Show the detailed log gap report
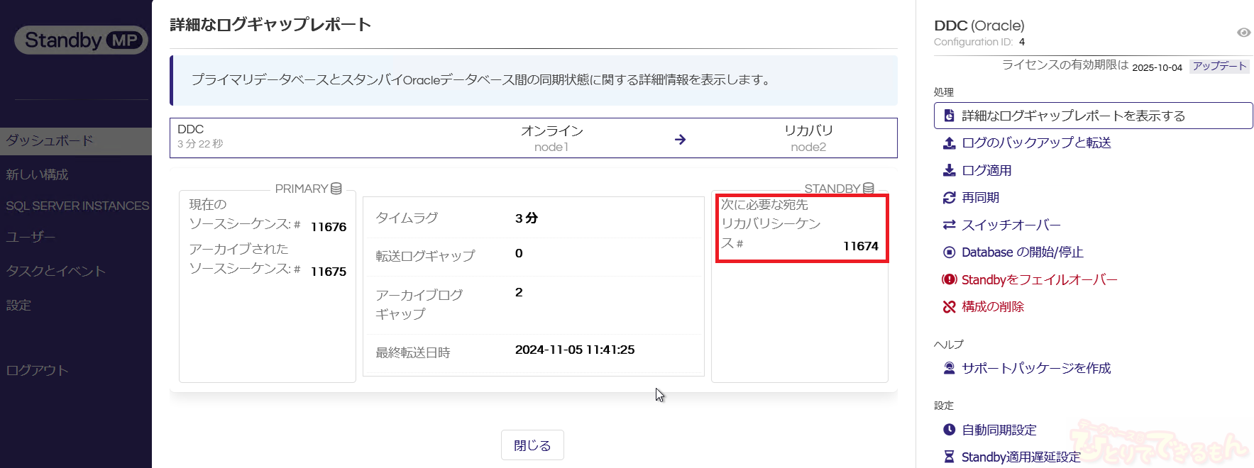 pyautogui.click(x=1072, y=116)
